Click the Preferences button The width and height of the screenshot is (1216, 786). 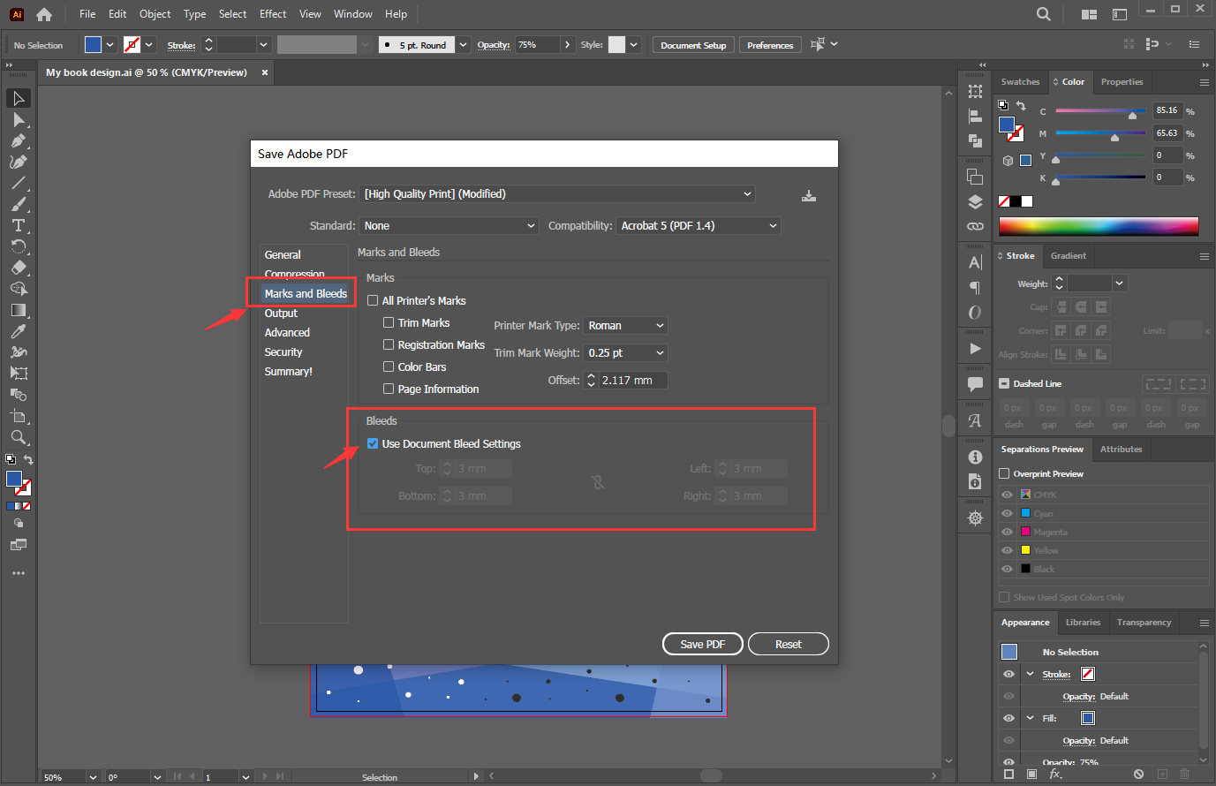coord(770,45)
